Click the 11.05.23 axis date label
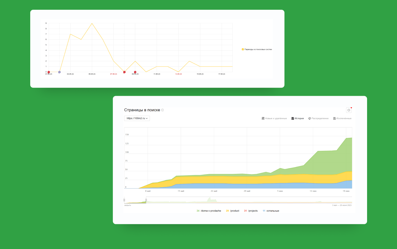The height and width of the screenshot is (249, 397). coord(157,74)
